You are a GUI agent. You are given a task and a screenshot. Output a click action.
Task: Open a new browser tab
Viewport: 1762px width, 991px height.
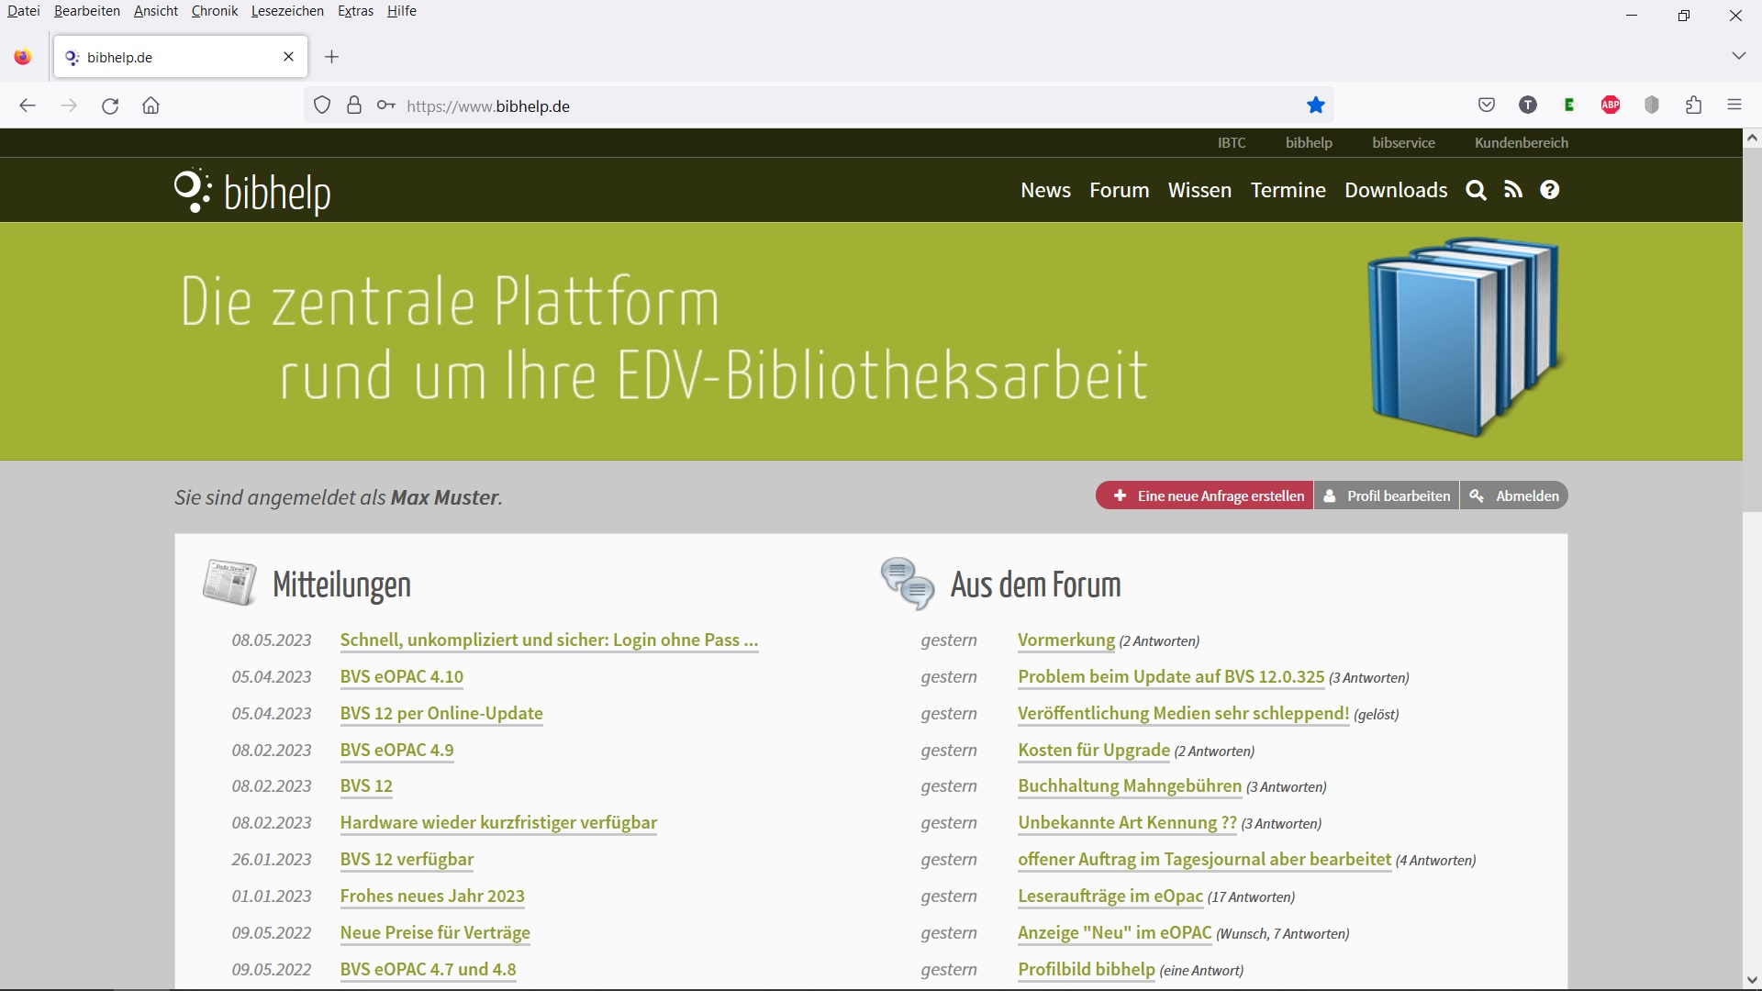click(332, 57)
